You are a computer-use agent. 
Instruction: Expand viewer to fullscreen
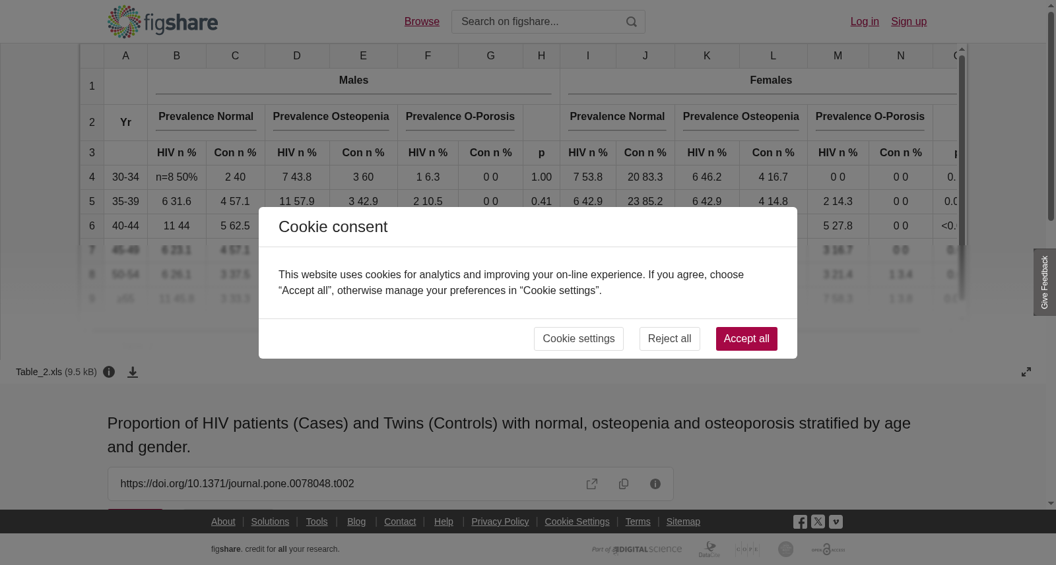[1026, 372]
